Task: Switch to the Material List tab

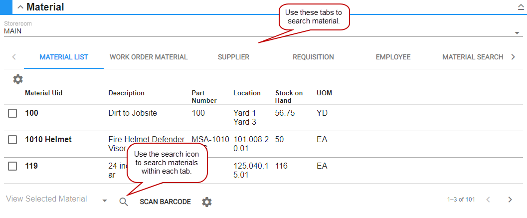Action: [64, 57]
